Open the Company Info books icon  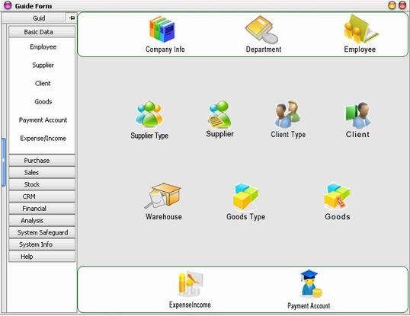(x=162, y=29)
